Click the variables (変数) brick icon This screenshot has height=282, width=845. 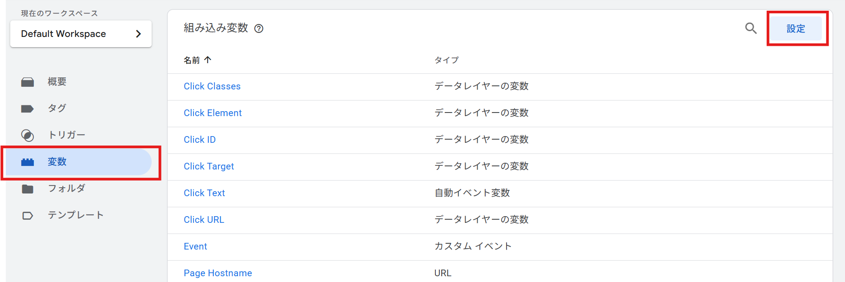[28, 162]
